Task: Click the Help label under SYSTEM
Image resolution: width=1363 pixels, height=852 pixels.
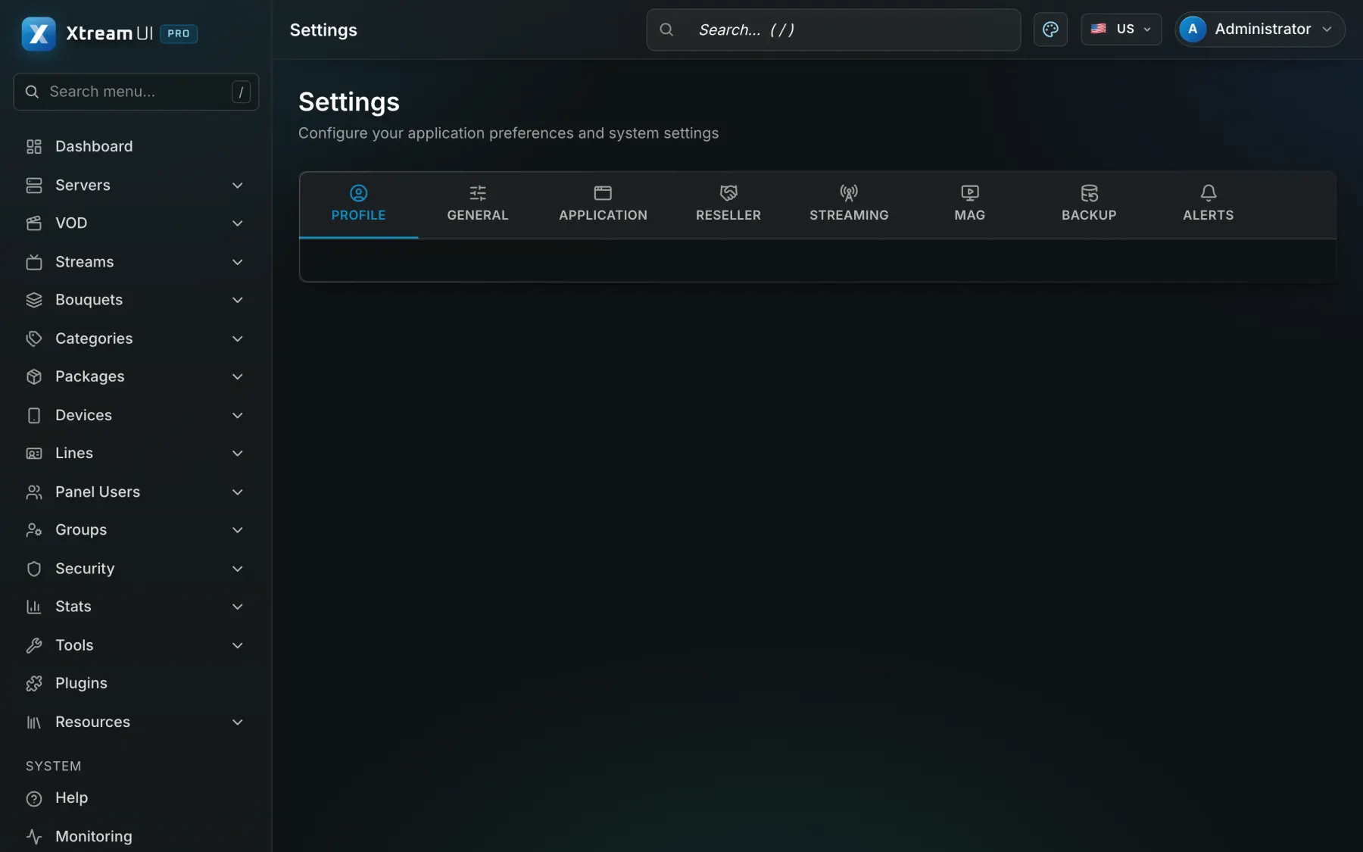Action: pyautogui.click(x=71, y=797)
